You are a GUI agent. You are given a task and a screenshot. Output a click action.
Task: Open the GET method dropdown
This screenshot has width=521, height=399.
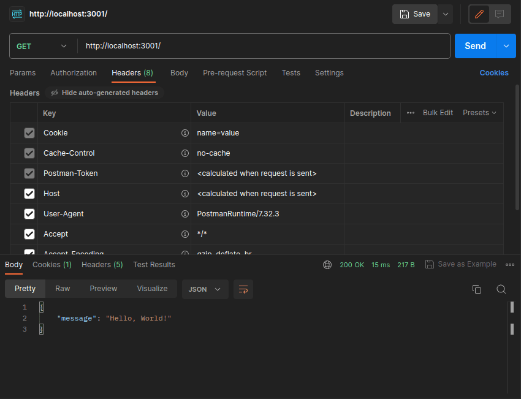(42, 46)
